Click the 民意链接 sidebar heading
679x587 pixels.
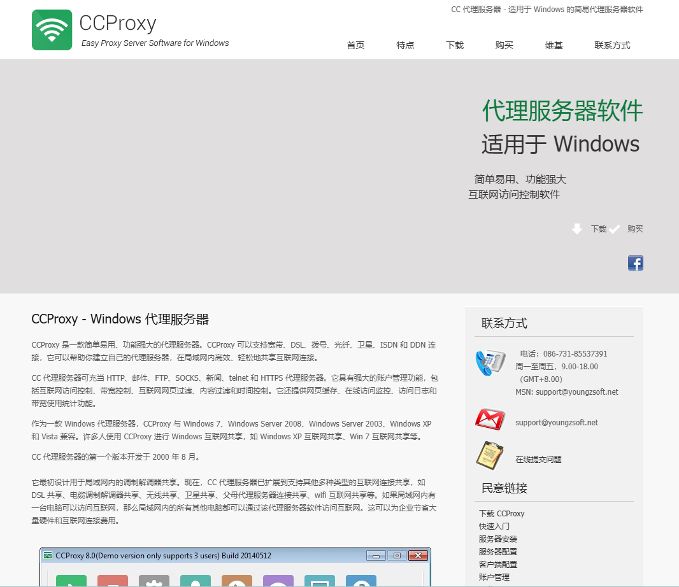(504, 488)
